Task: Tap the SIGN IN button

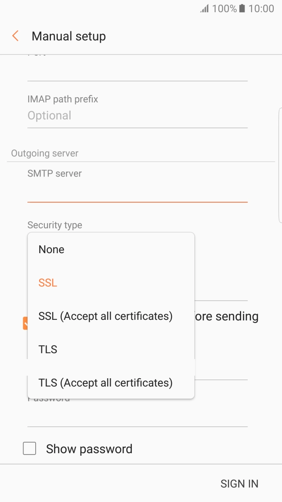Action: [x=239, y=483]
